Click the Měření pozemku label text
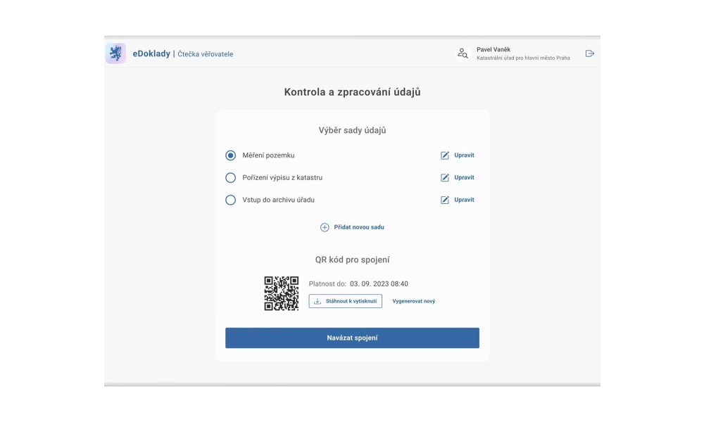This screenshot has height=422, width=704. click(268, 155)
